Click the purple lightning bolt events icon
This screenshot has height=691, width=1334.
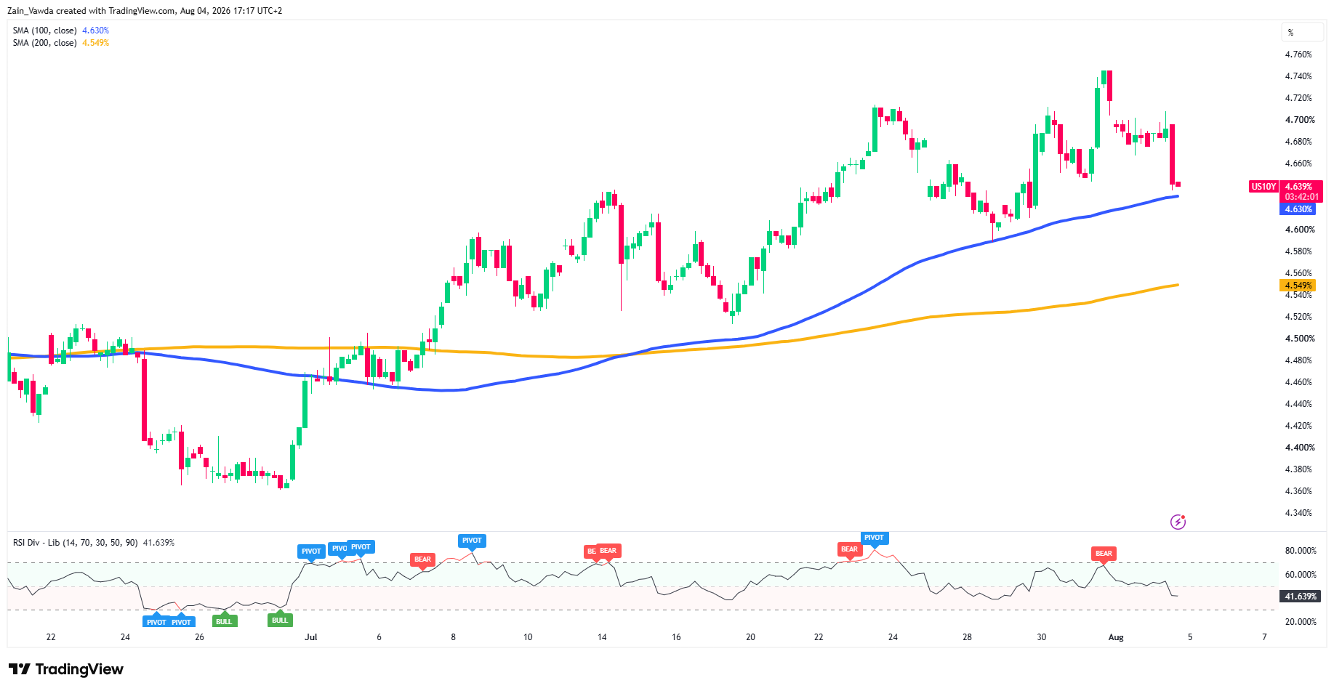coord(1178,522)
